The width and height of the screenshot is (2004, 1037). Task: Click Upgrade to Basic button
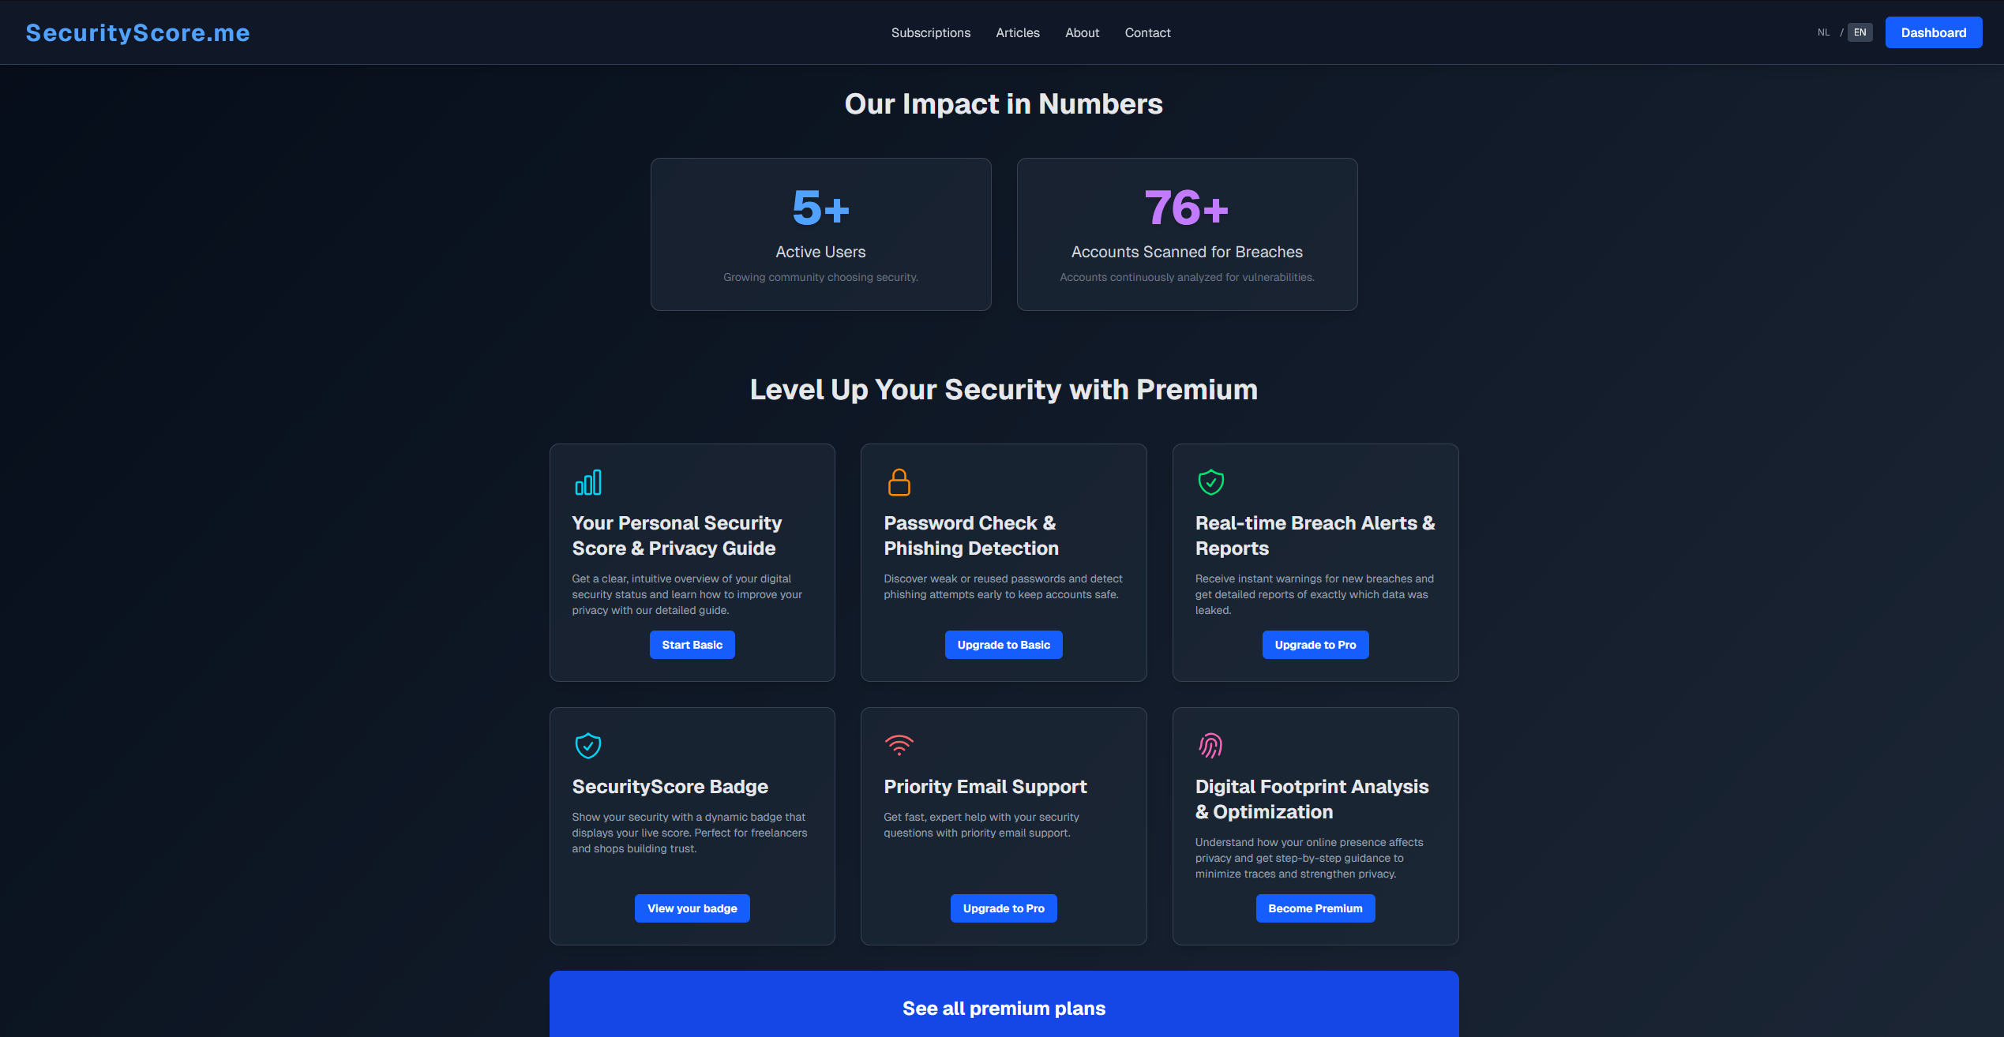[1004, 645]
